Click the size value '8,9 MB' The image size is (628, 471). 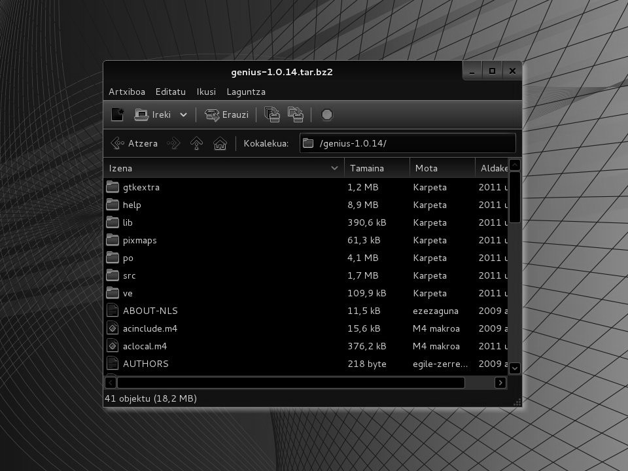click(363, 205)
